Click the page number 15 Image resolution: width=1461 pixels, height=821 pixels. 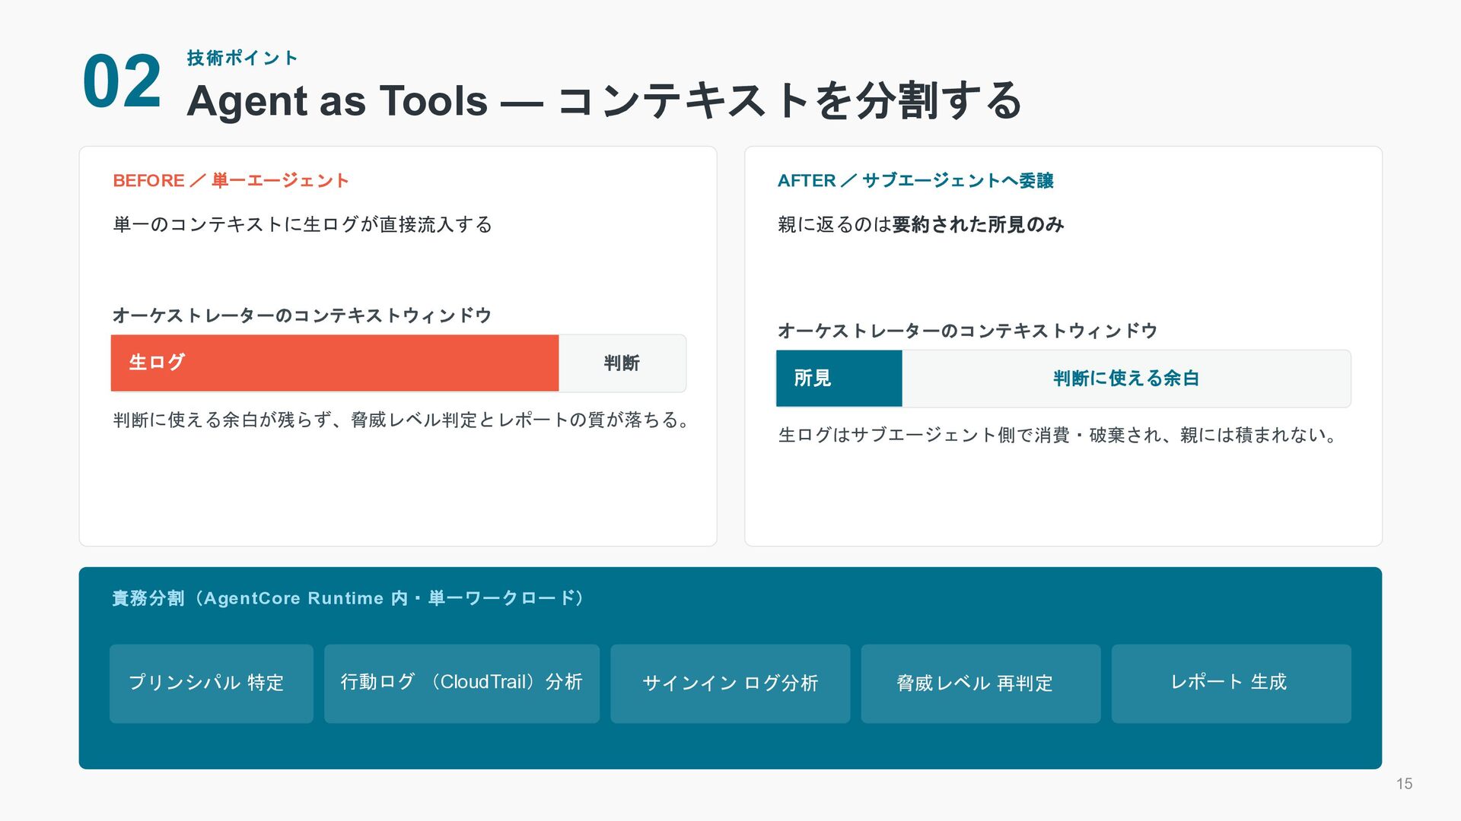[x=1404, y=784]
